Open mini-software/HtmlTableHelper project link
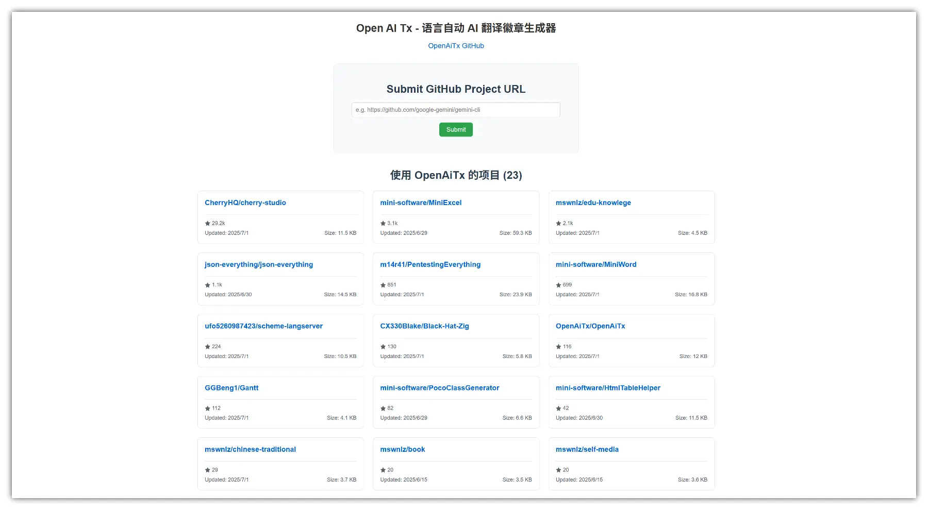This screenshot has width=928, height=510. tap(608, 388)
